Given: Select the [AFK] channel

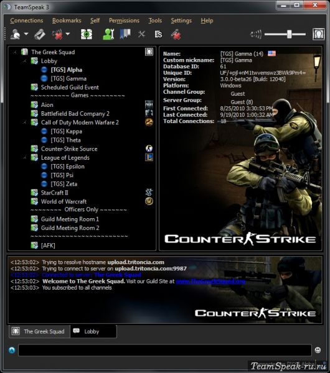Looking at the screenshot, I should click(48, 246).
